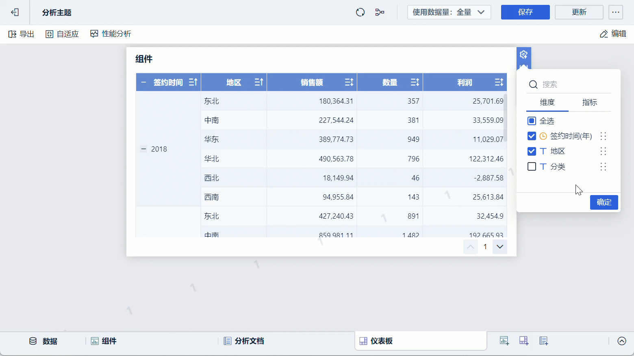Collapse the 2018 row group
Screen dimensions: 634x356
point(143,149)
